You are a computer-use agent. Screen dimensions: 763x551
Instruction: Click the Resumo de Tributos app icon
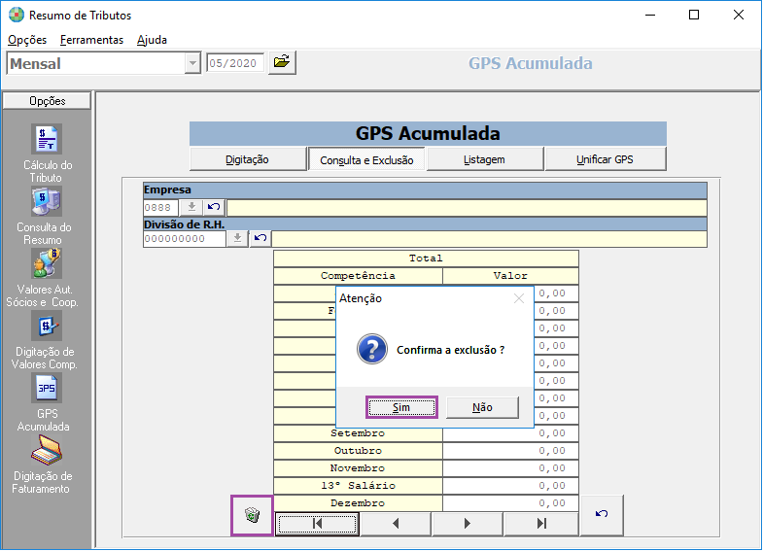click(x=17, y=16)
